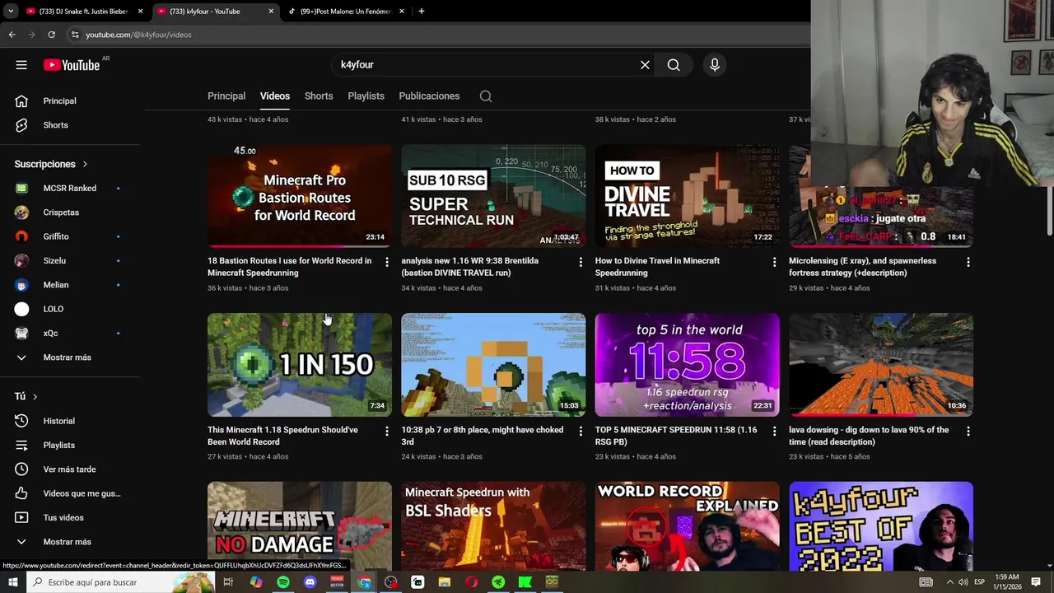Screen dimensions: 1054x593
Task: Click the Chrome address bar
Action: [x=445, y=35]
